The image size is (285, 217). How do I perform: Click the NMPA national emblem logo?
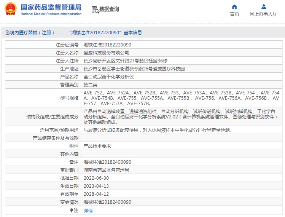click(x=10, y=9)
